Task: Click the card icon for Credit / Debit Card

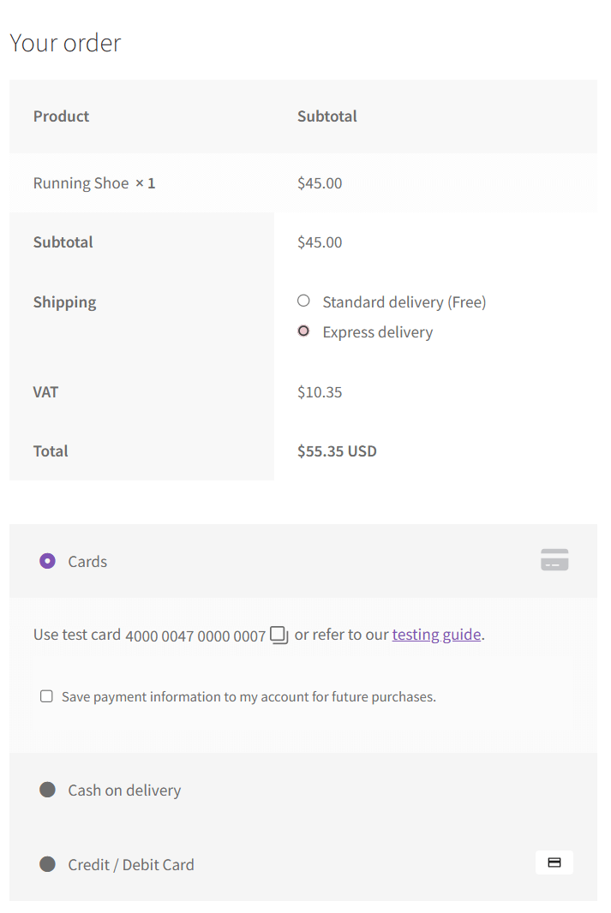Action: (554, 862)
